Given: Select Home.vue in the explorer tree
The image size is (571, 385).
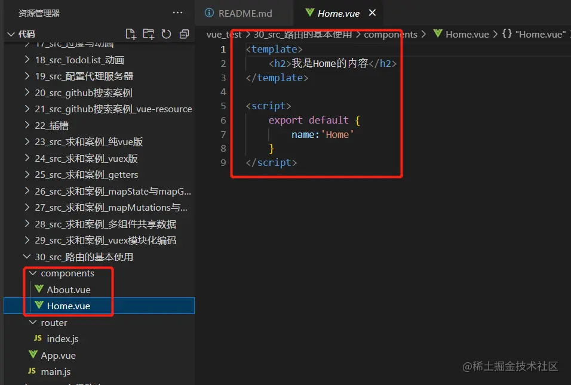Looking at the screenshot, I should [99, 306].
